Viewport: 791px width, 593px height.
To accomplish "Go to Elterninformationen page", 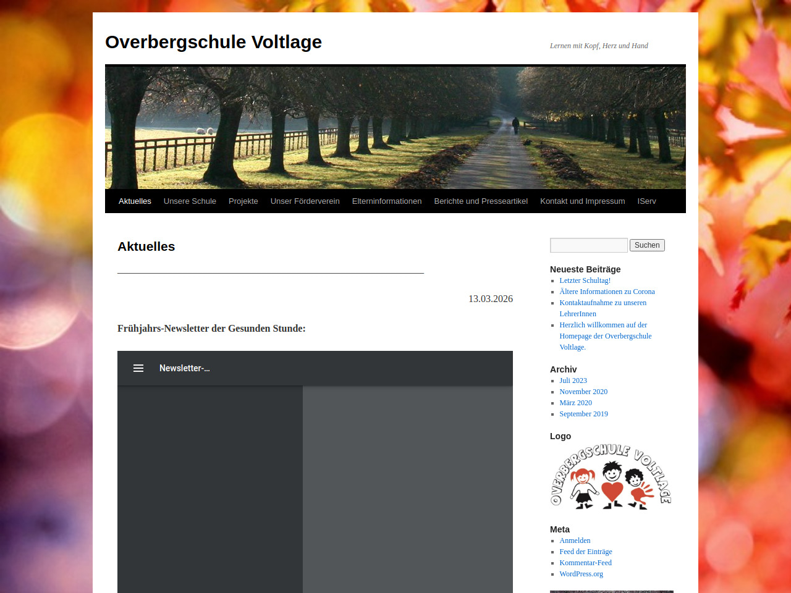I will [387, 201].
